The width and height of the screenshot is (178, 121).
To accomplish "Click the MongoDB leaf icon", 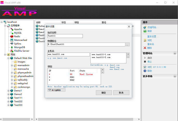I will click(12, 47).
